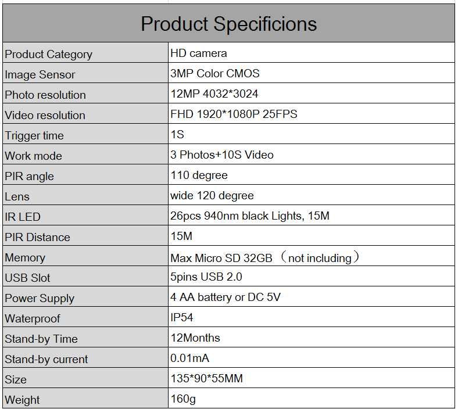Select the 160g weight value cell
458x409 pixels.
pyautogui.click(x=312, y=398)
